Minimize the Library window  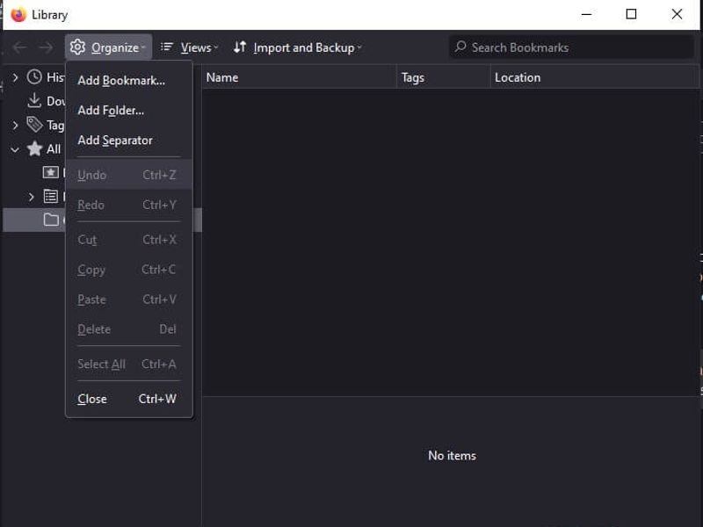tap(586, 14)
